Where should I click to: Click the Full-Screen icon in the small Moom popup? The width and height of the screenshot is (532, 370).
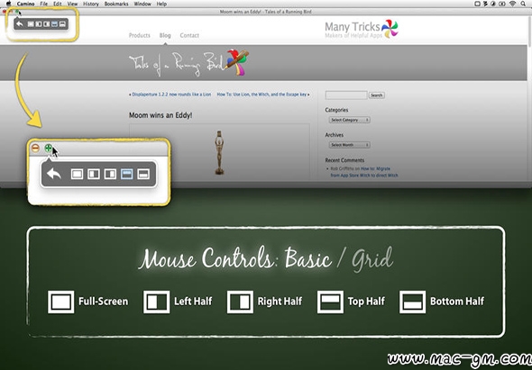coord(31,24)
